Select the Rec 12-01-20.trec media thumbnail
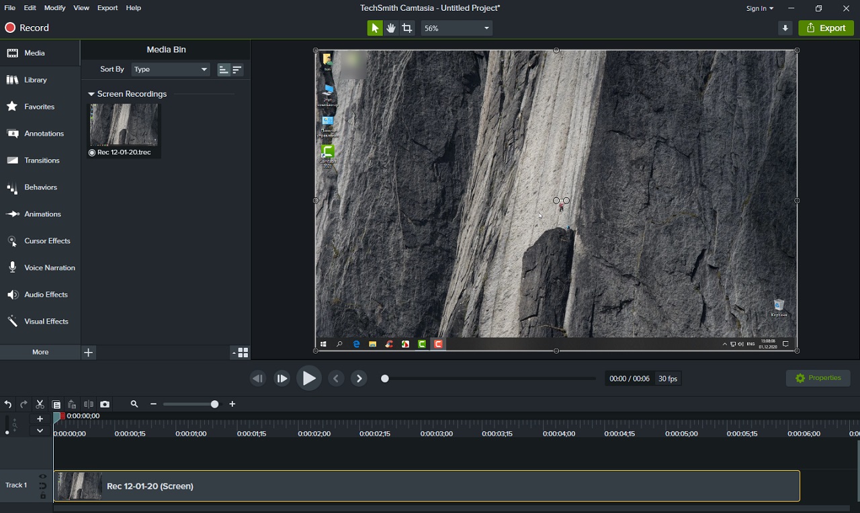 tap(124, 125)
